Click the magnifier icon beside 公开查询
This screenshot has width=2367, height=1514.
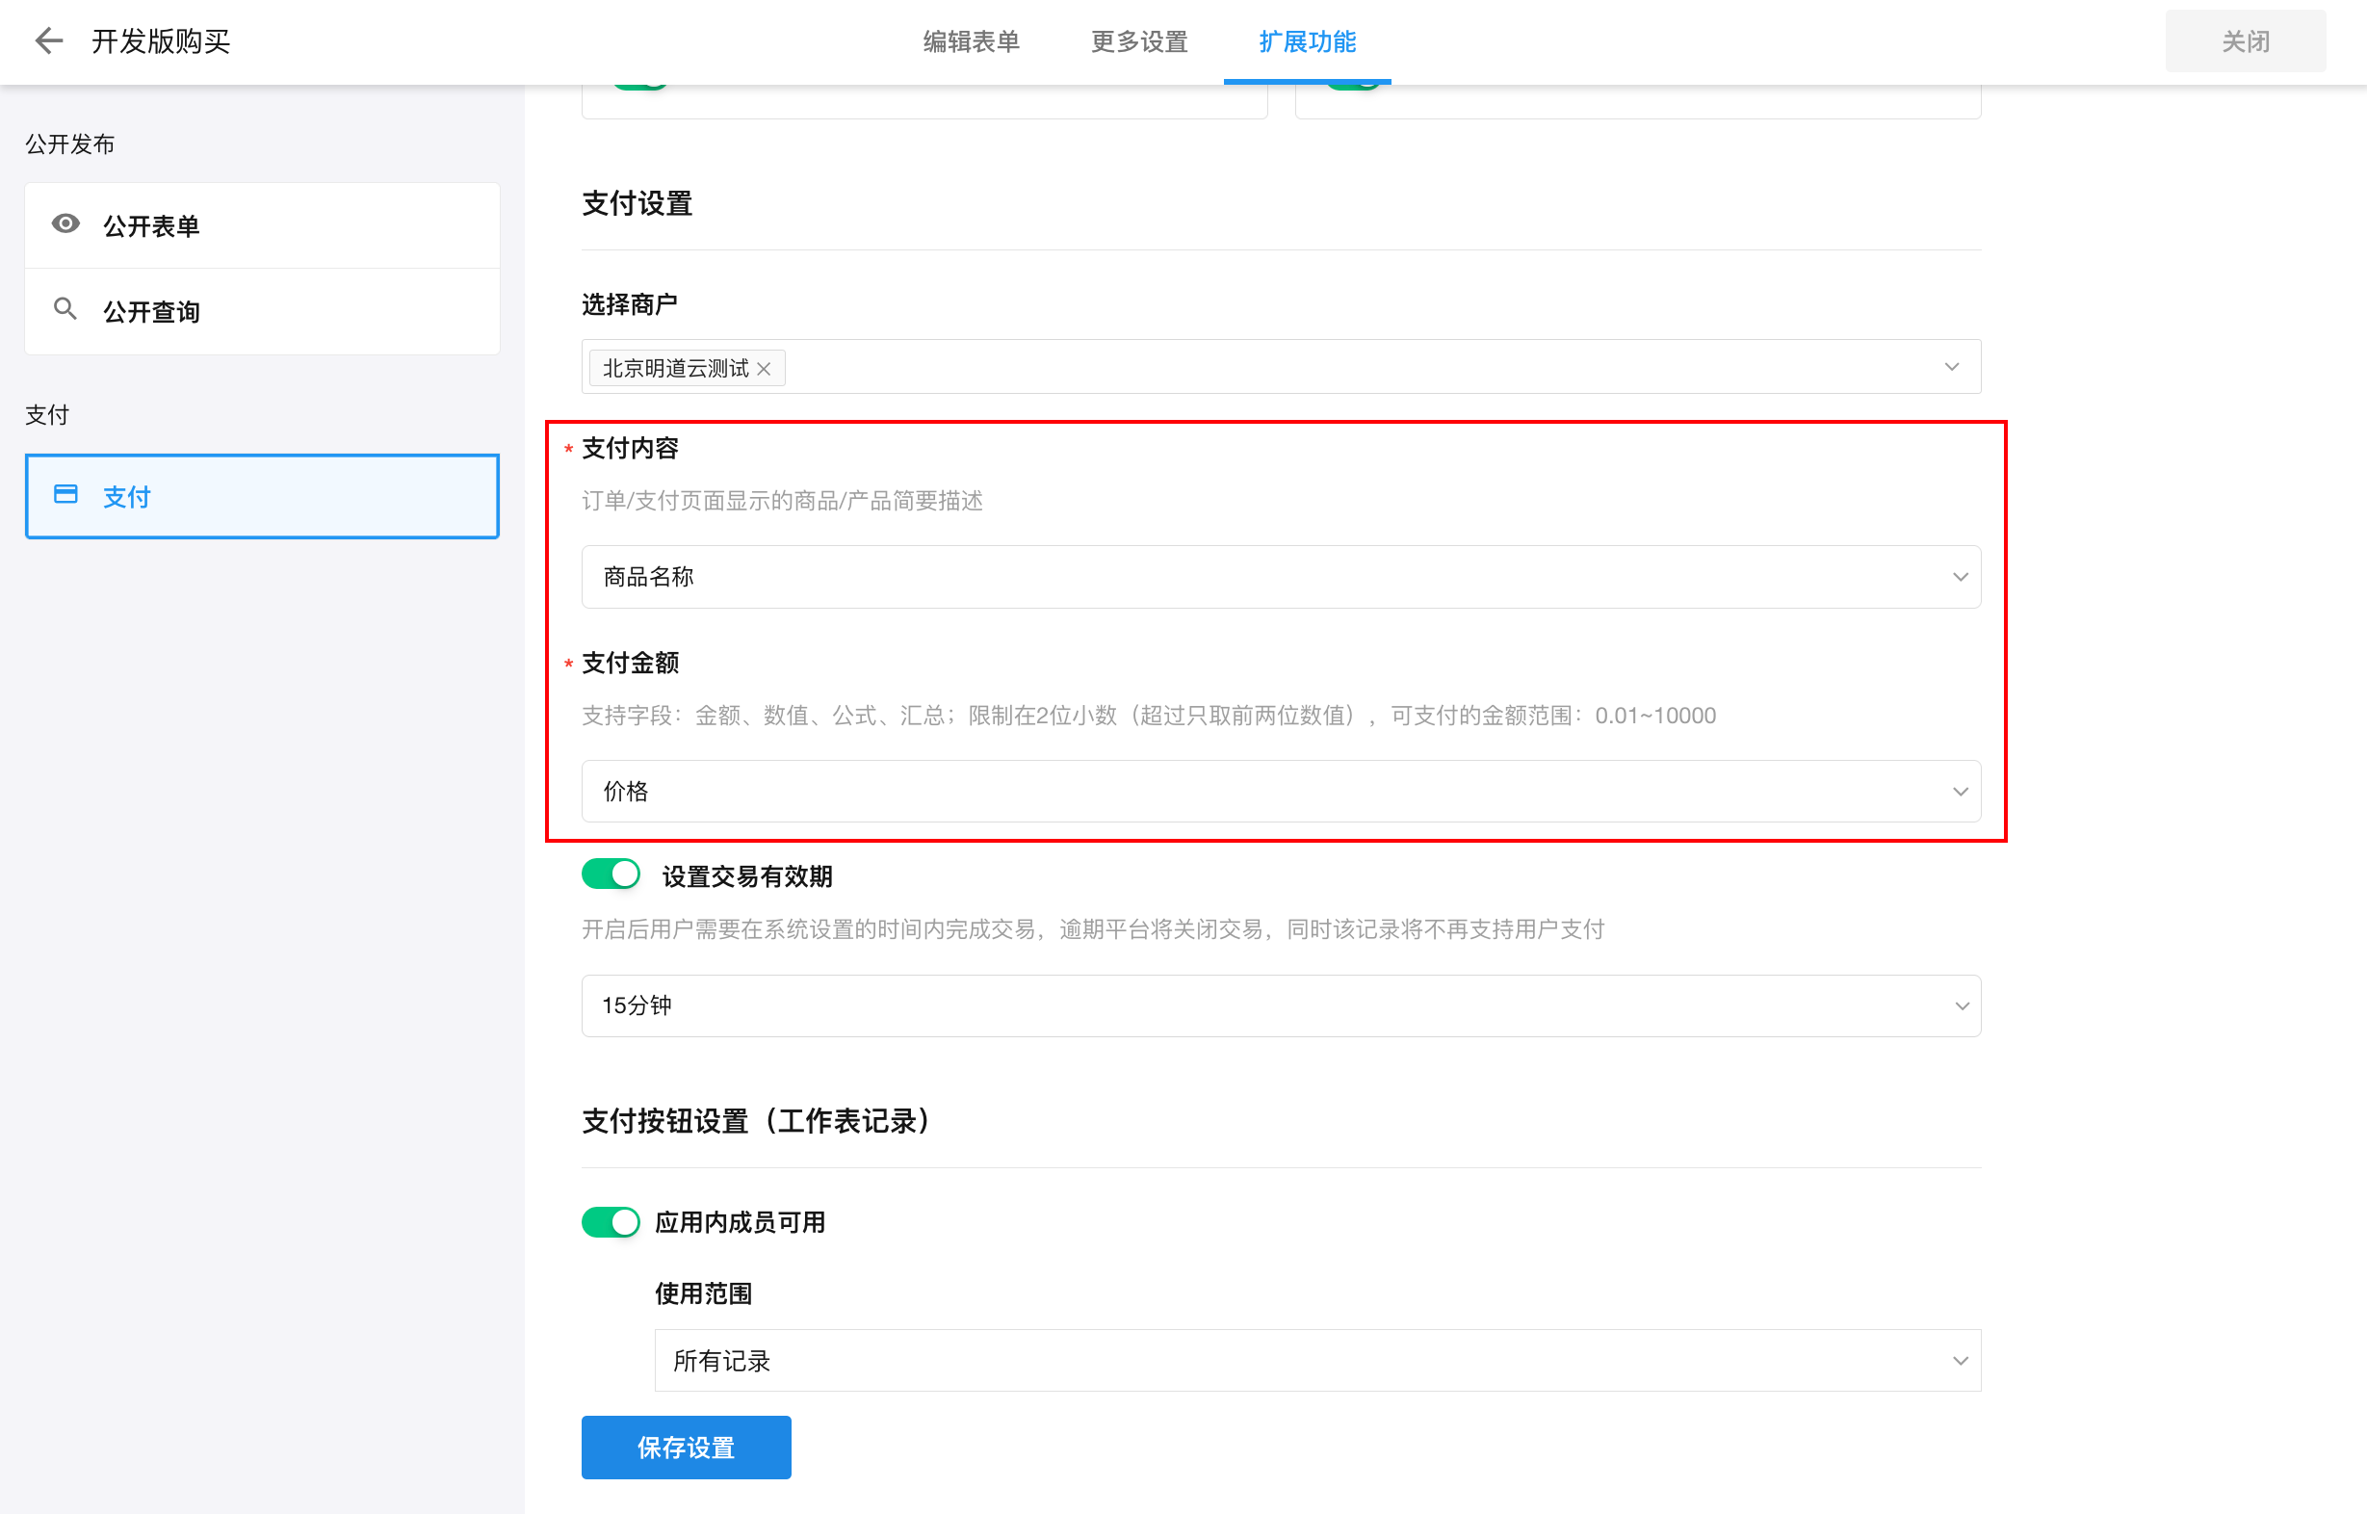pyautogui.click(x=65, y=310)
